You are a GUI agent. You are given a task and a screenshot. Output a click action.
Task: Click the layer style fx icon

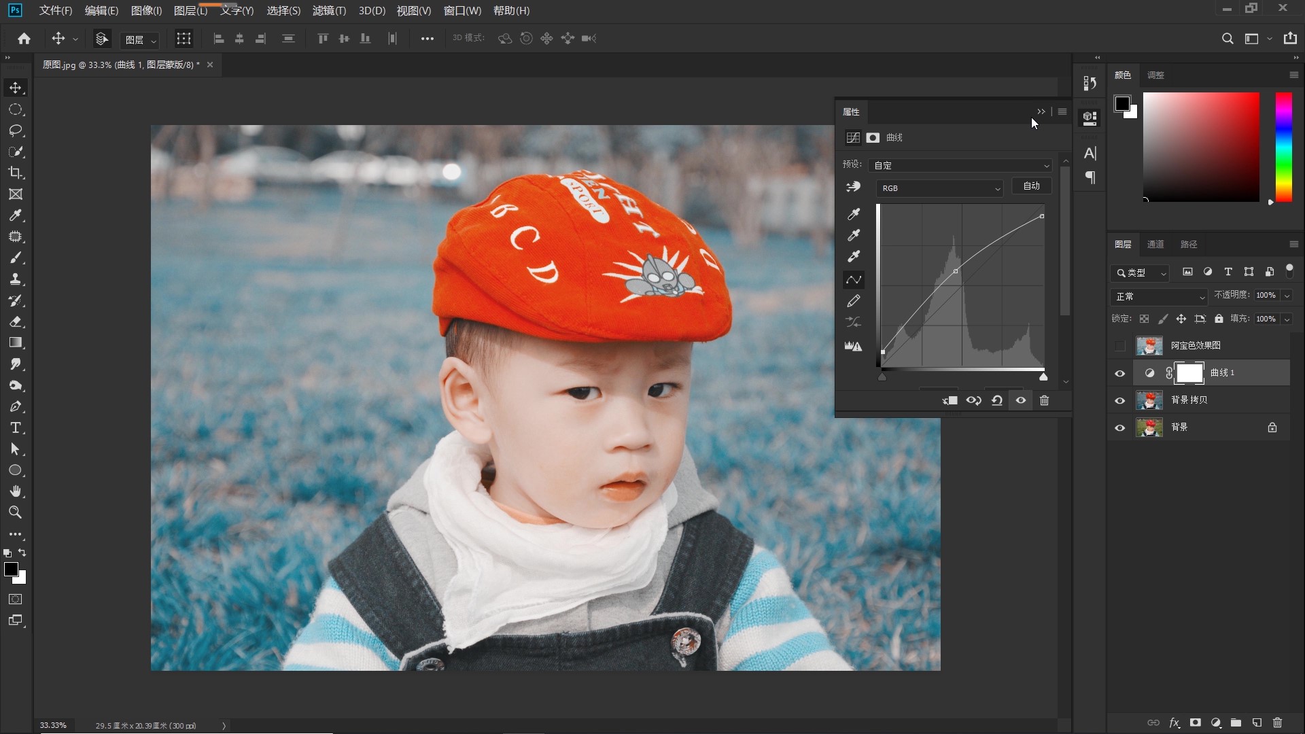tap(1174, 722)
